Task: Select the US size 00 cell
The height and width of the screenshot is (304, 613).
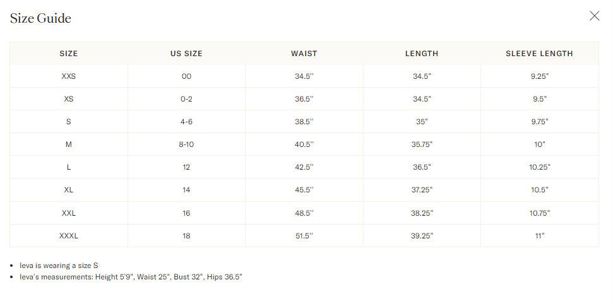Action: (x=186, y=76)
